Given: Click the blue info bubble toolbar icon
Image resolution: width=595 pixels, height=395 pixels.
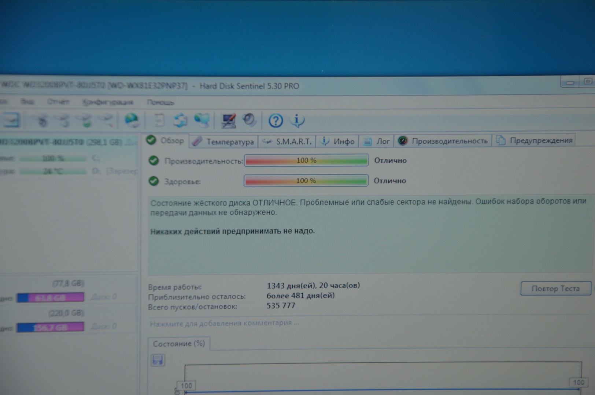Looking at the screenshot, I should coord(297,120).
